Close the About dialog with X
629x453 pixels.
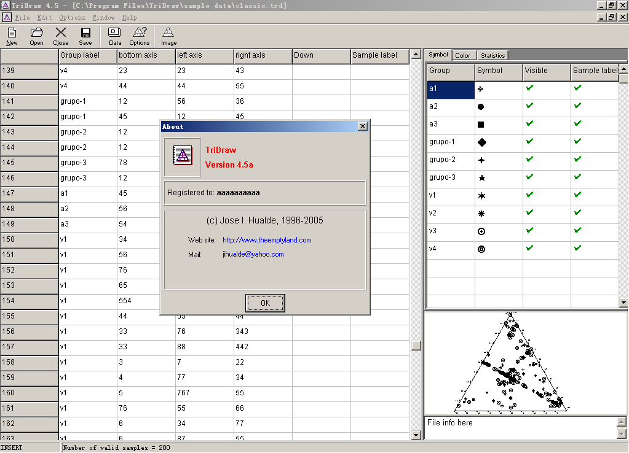363,126
